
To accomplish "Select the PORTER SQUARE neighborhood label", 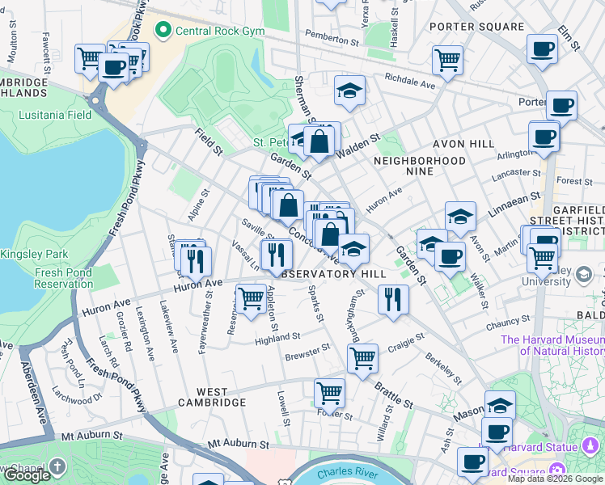I will click(x=477, y=27).
